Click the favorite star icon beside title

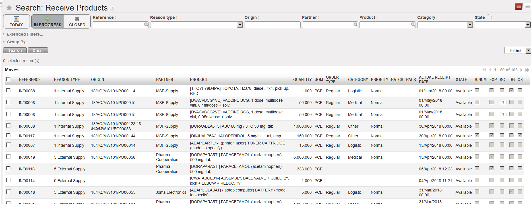click(x=9, y=8)
